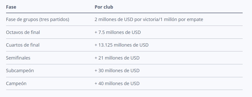Image resolution: width=252 pixels, height=97 pixels.
Task: Click the '30' figure in Subcampeón row
Action: click(x=101, y=71)
